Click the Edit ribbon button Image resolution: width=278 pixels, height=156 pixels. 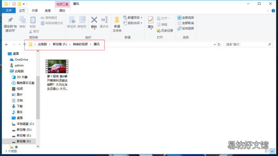162,24
